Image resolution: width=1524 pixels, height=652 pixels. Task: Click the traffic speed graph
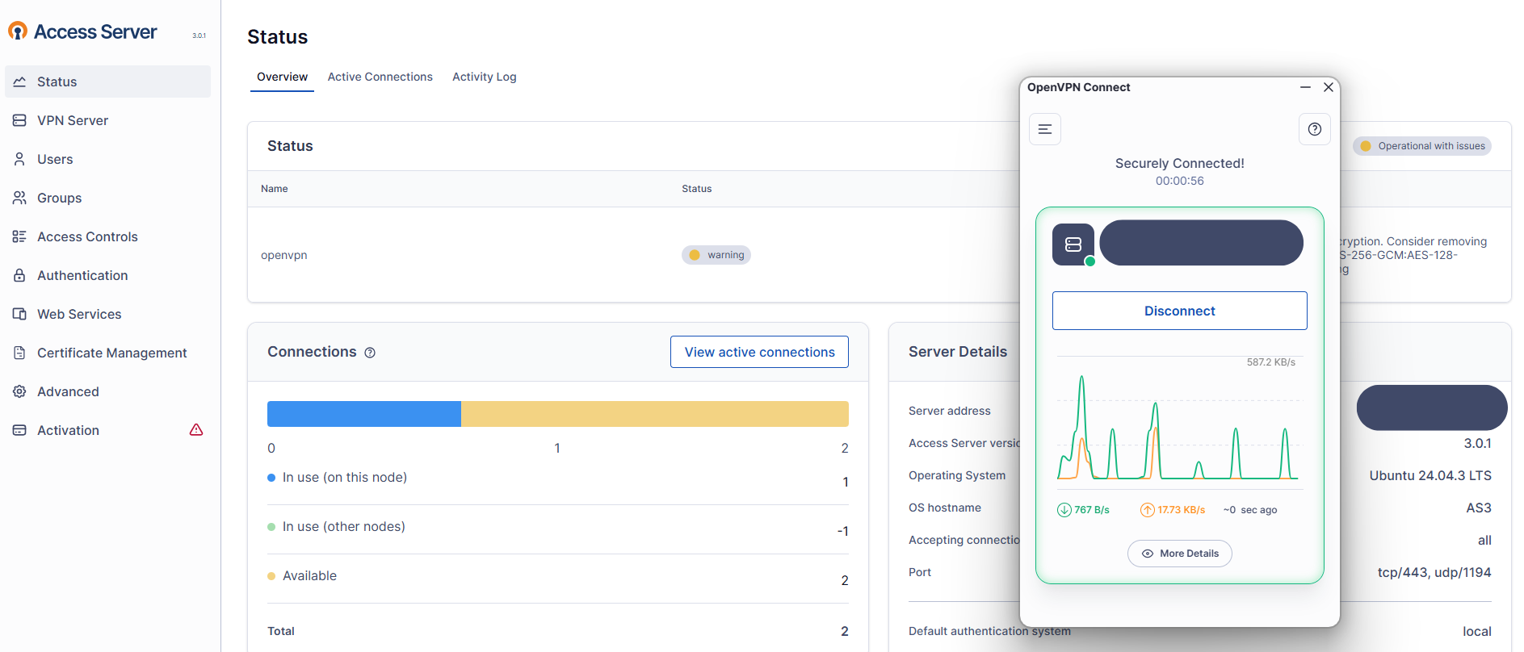click(1179, 424)
